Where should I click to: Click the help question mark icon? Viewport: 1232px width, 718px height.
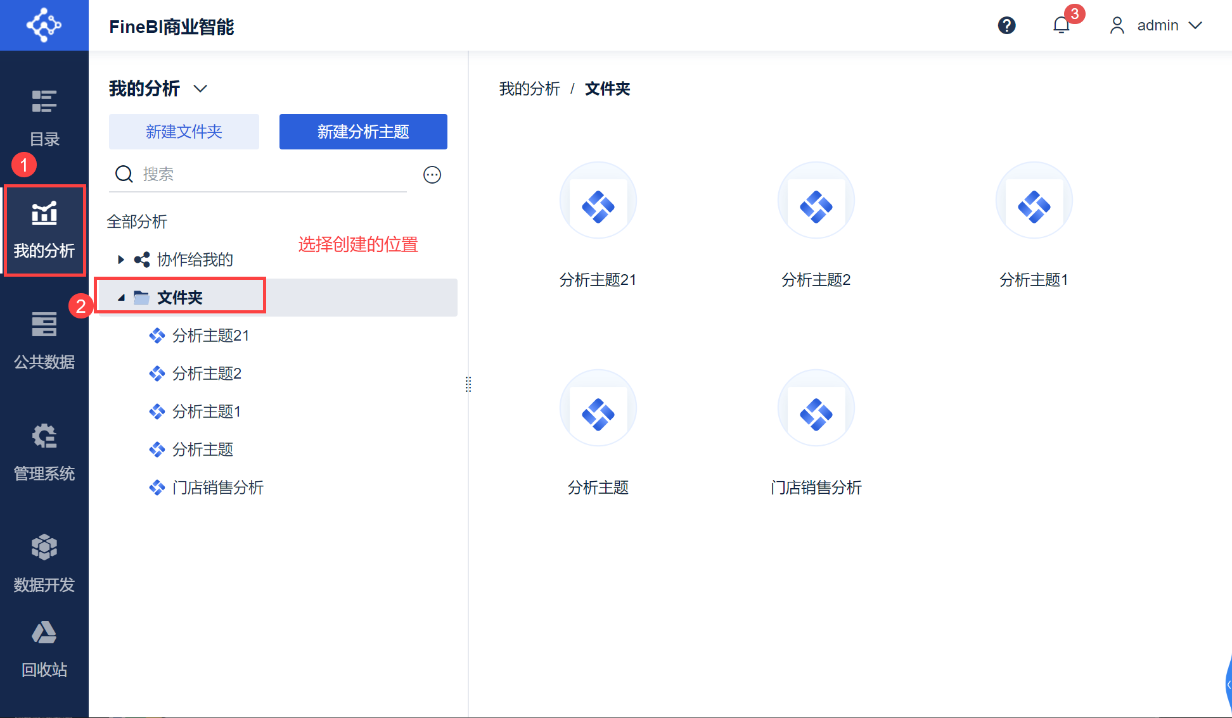tap(1006, 25)
